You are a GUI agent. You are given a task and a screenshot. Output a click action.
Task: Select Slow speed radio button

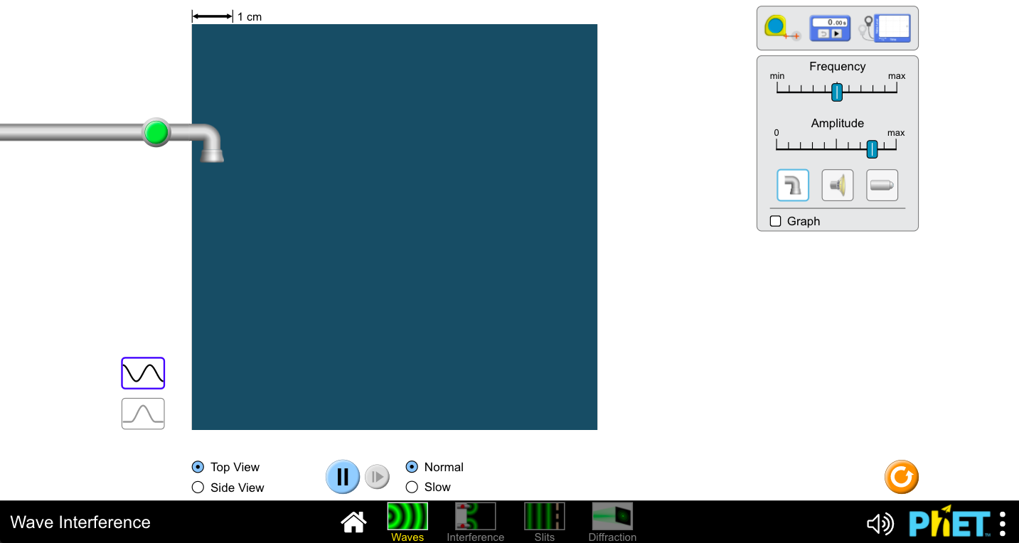(412, 487)
